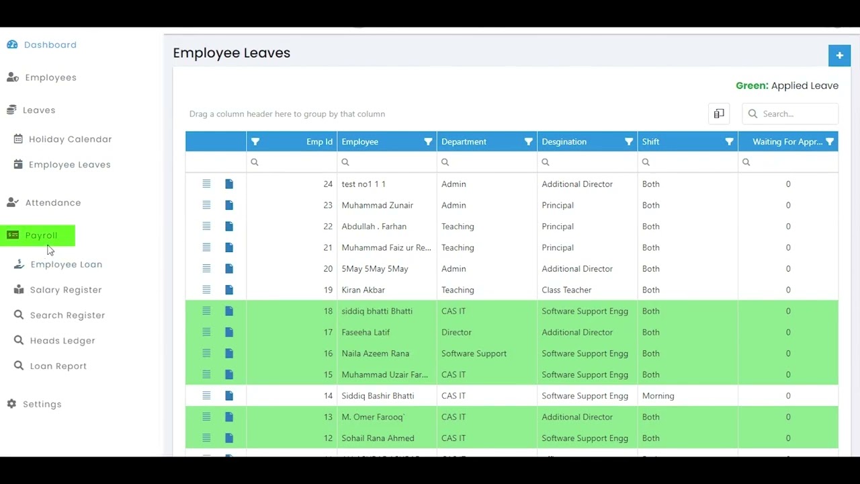Open the document icon for Kiran Akbar
The height and width of the screenshot is (484, 860).
click(229, 290)
